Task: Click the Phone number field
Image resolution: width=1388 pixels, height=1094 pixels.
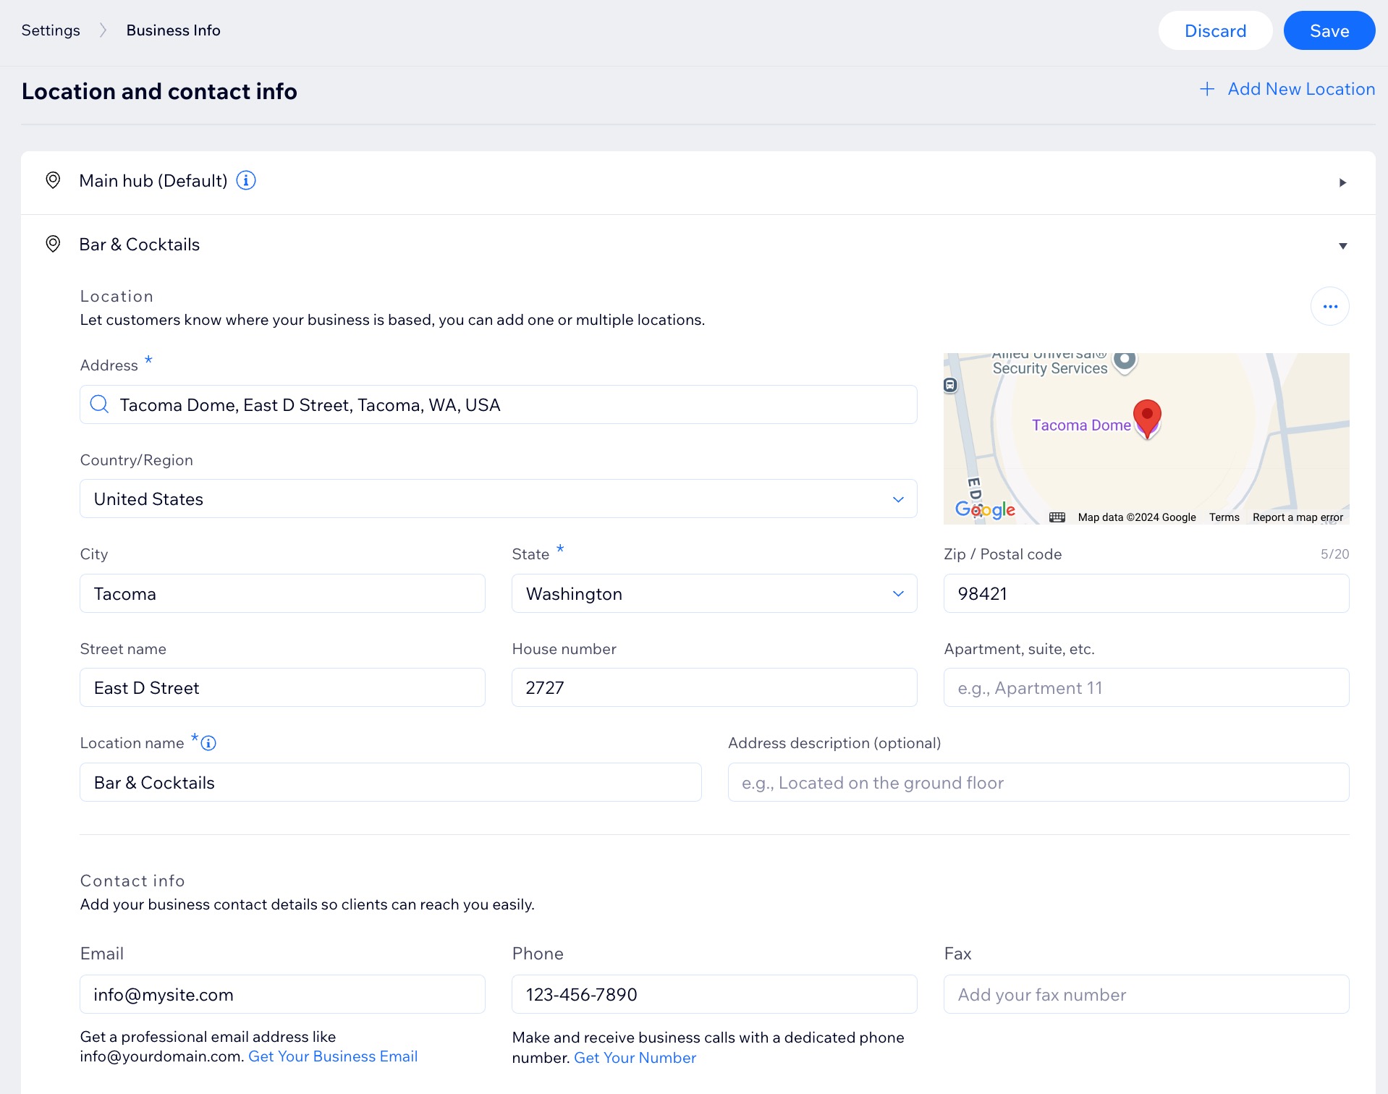Action: [714, 994]
